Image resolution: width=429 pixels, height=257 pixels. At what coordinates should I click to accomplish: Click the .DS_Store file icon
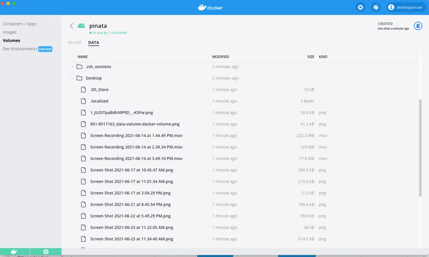tap(83, 90)
